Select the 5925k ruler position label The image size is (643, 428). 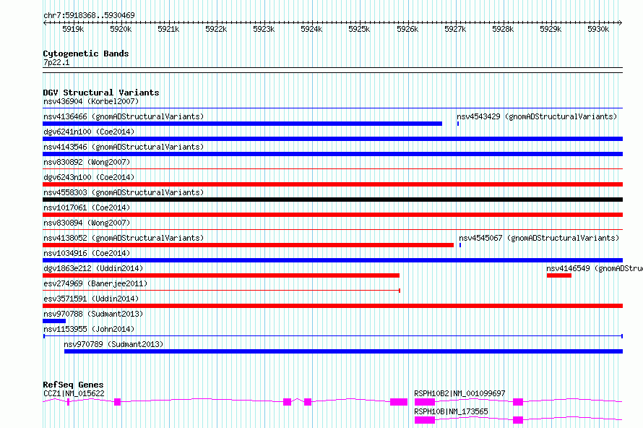tap(359, 29)
